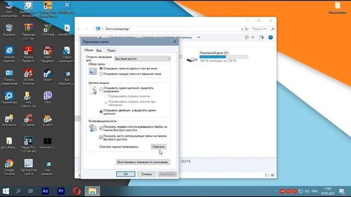The image size is (351, 197).
Task: Switch to the Вид tab
Action: (99, 50)
